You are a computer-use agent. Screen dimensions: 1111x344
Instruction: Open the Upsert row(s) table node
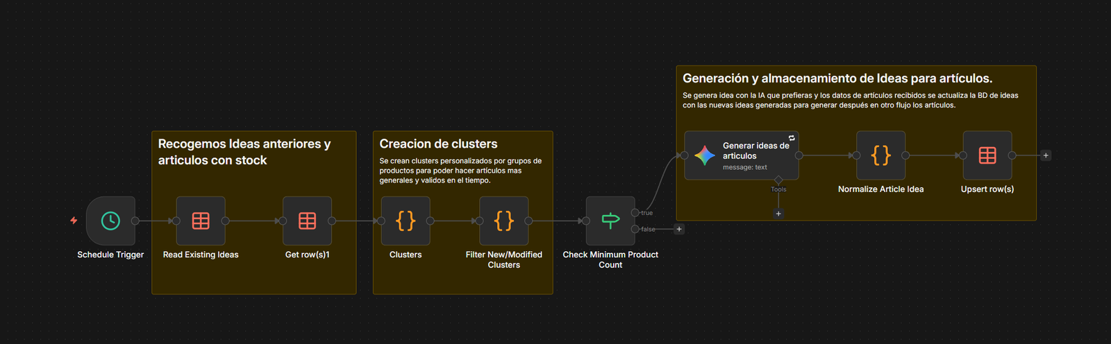(987, 155)
